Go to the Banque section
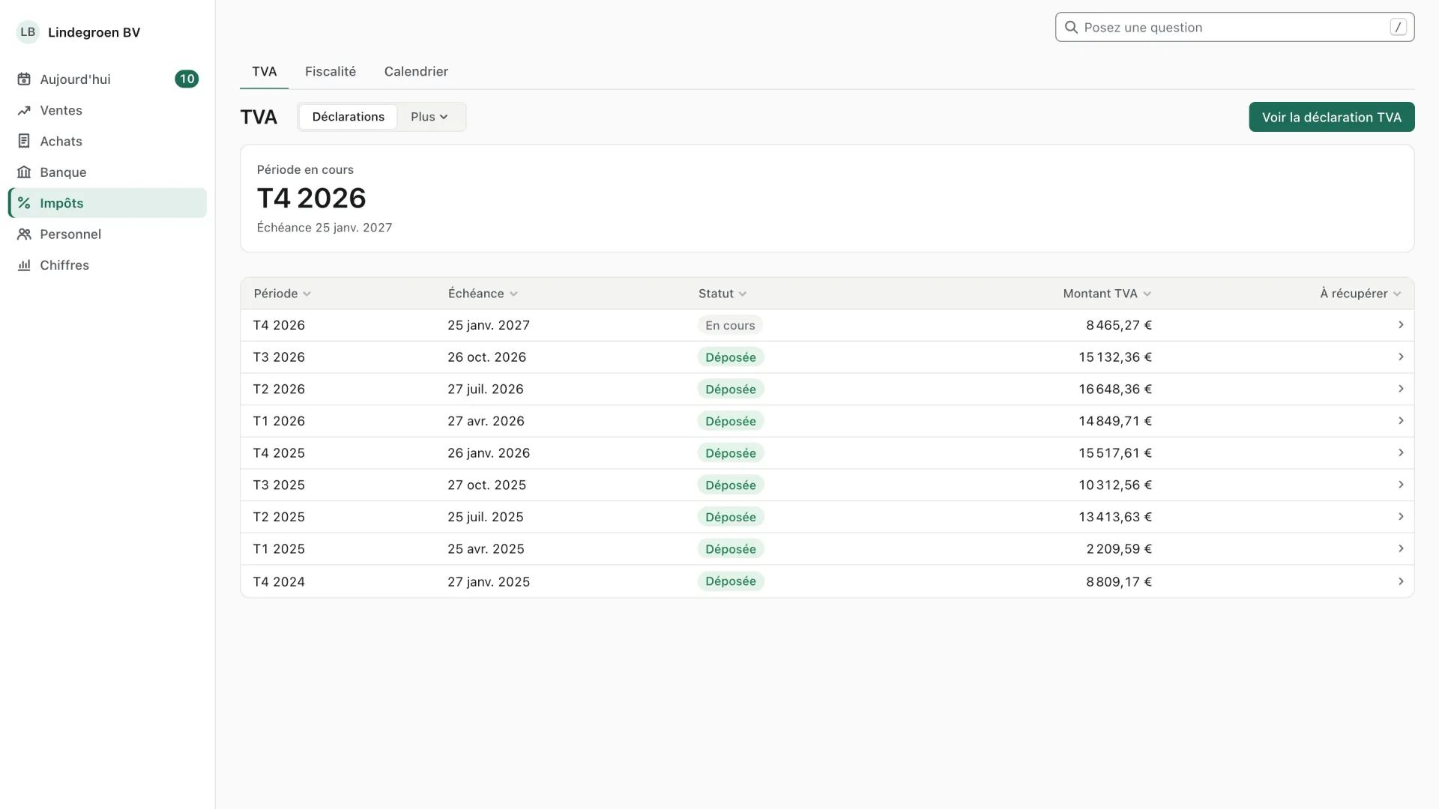The image size is (1439, 809). (107, 172)
